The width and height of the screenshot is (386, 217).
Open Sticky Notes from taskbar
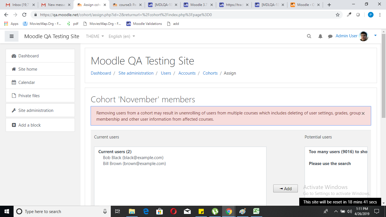[201, 211]
